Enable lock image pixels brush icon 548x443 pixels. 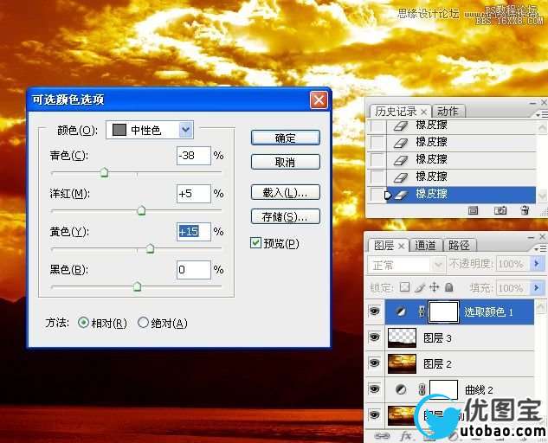(420, 287)
